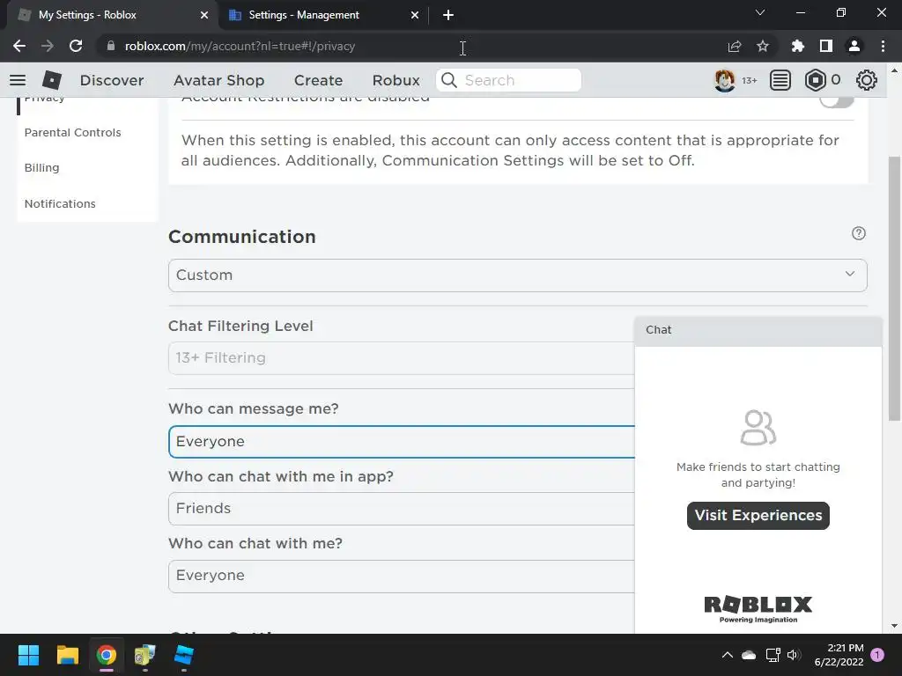Image resolution: width=902 pixels, height=676 pixels.
Task: Select Notifications in settings sidebar
Action: [60, 203]
